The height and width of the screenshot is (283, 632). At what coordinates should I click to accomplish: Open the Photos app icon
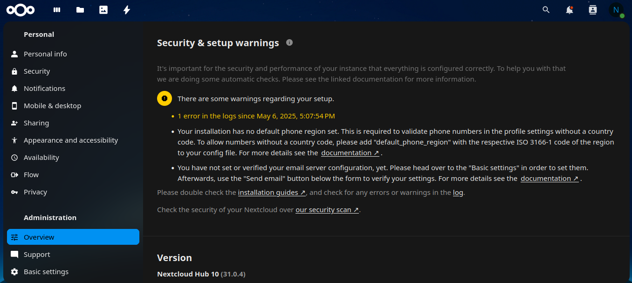point(103,10)
